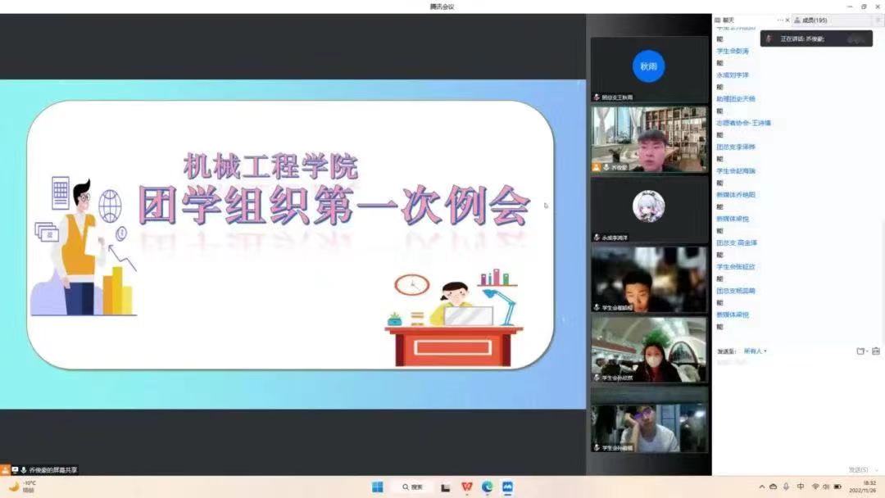The width and height of the screenshot is (885, 498).
Task: Select the 秋雨 avatar video tile
Action: pyautogui.click(x=649, y=67)
